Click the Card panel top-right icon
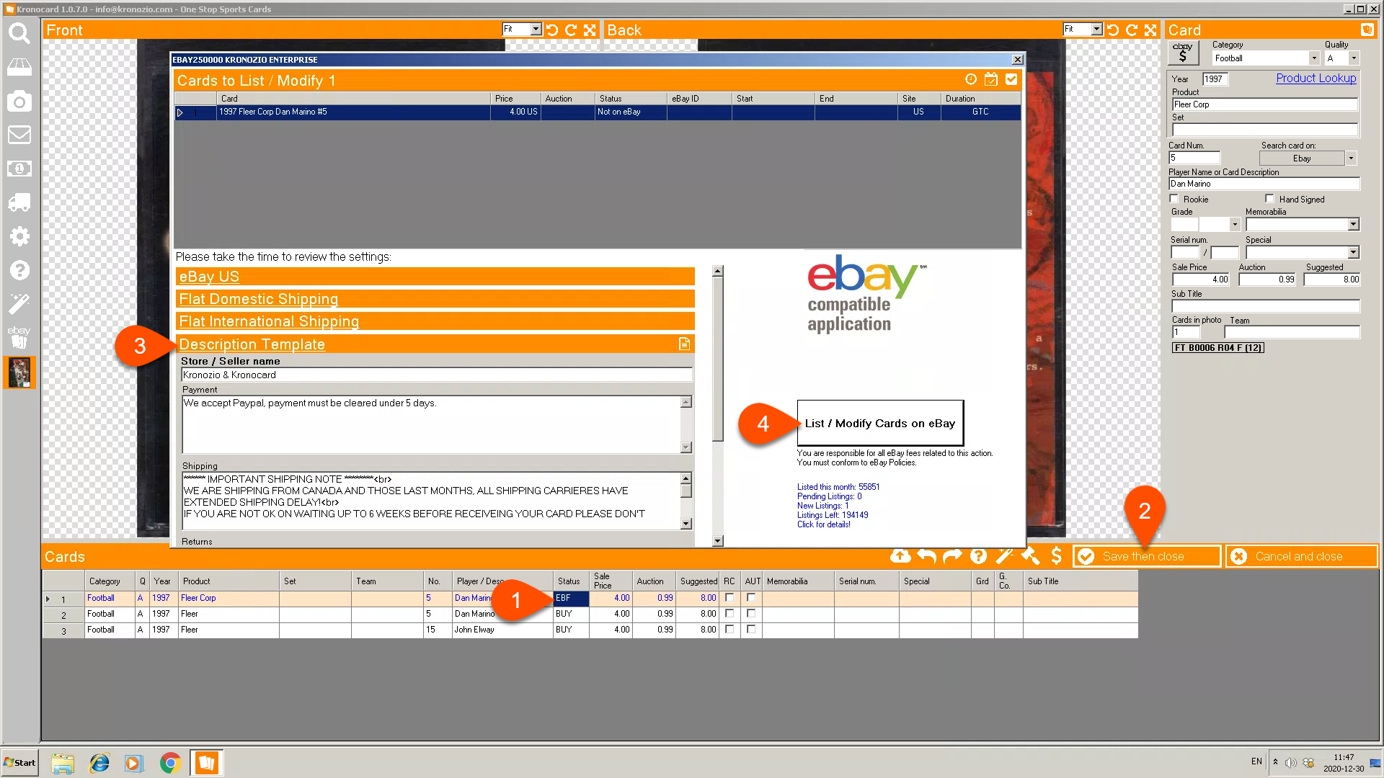 1367,30
